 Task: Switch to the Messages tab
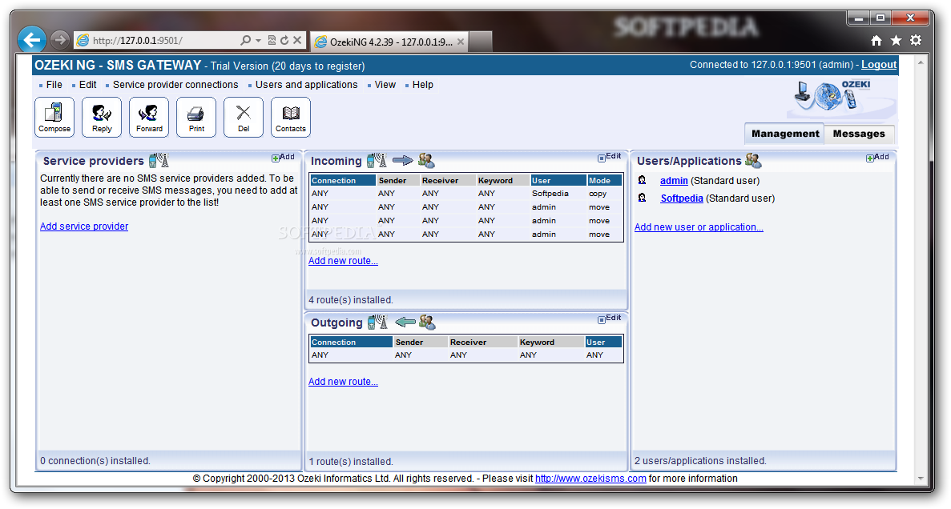(859, 134)
